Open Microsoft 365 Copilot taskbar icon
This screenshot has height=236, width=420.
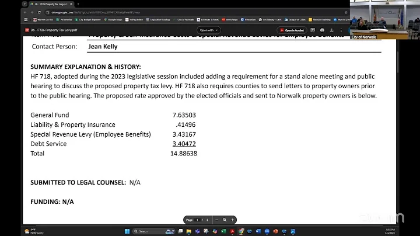(x=215, y=231)
